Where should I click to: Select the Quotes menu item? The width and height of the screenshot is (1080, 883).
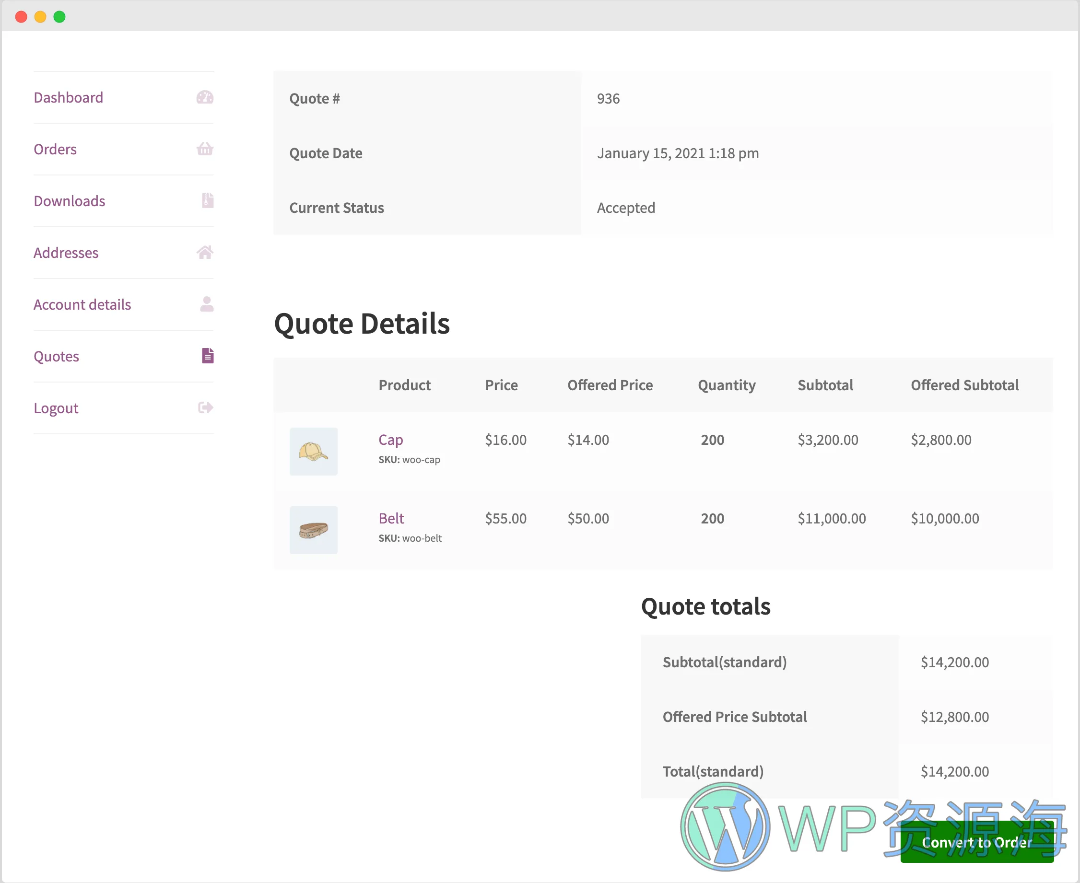click(57, 356)
